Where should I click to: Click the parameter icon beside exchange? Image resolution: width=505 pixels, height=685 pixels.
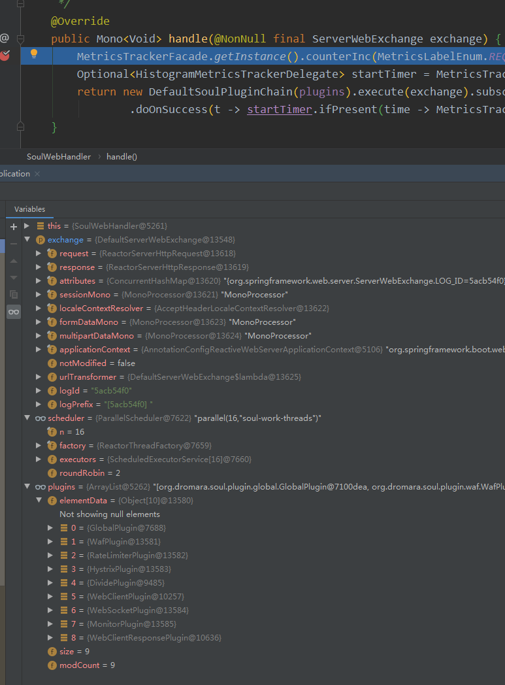[40, 239]
